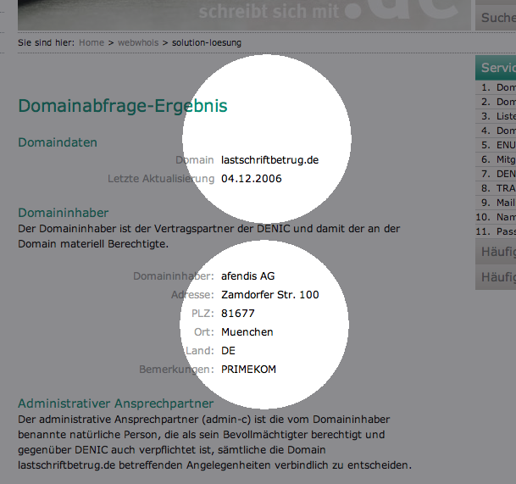Click the solution-loesung breadcrumb text
The width and height of the screenshot is (516, 484).
click(207, 42)
